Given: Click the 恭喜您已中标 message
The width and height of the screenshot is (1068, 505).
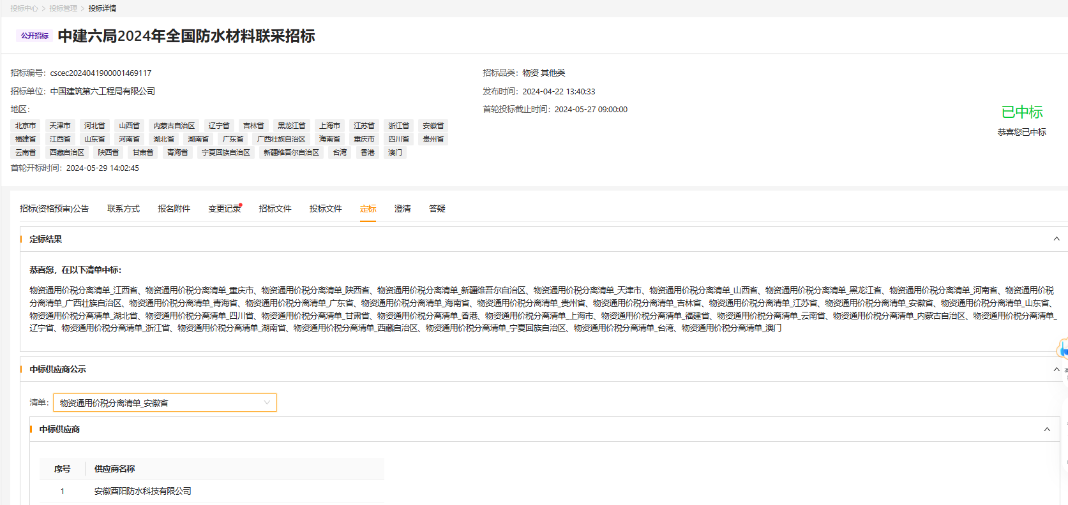Looking at the screenshot, I should [1022, 132].
